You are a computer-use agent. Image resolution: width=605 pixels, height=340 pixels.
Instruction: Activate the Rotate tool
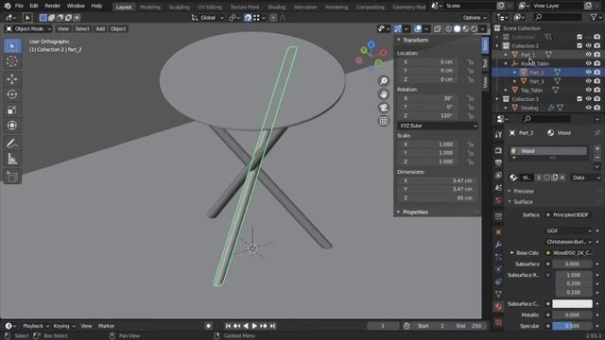(x=12, y=94)
